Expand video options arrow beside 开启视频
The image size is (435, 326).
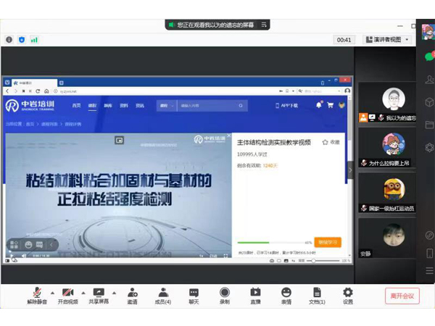click(x=83, y=293)
